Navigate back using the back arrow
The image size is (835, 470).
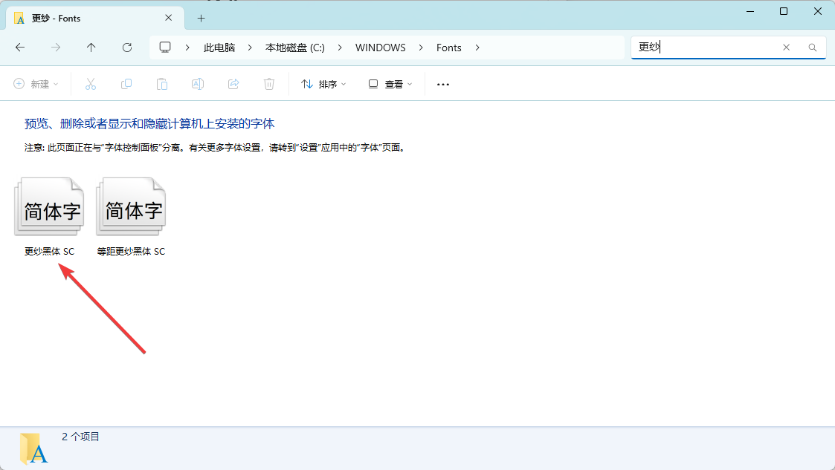(20, 48)
